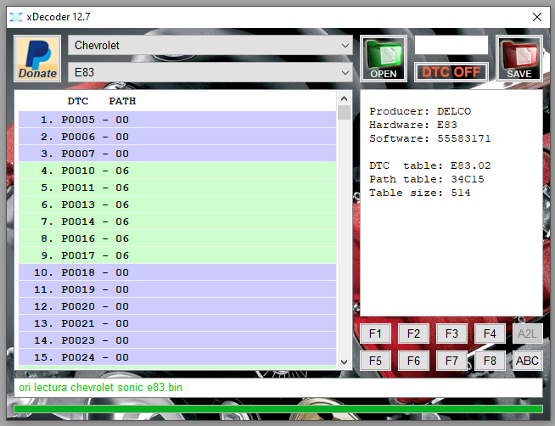Save file with the red SAVE folder icon
The height and width of the screenshot is (426, 555).
(519, 59)
